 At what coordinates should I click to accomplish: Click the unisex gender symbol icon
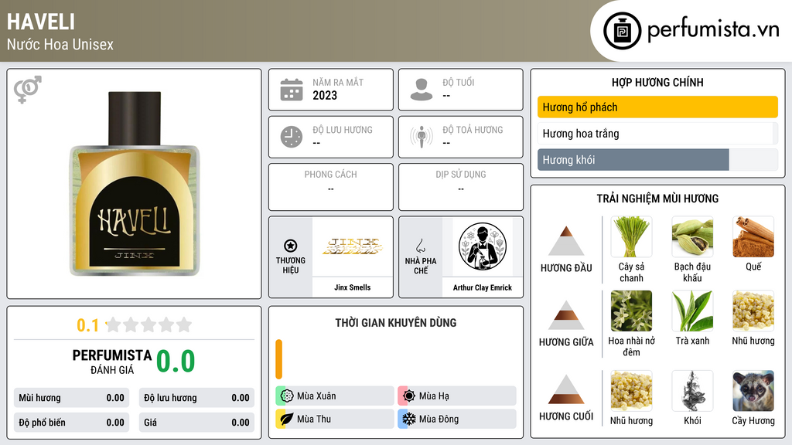point(27,90)
